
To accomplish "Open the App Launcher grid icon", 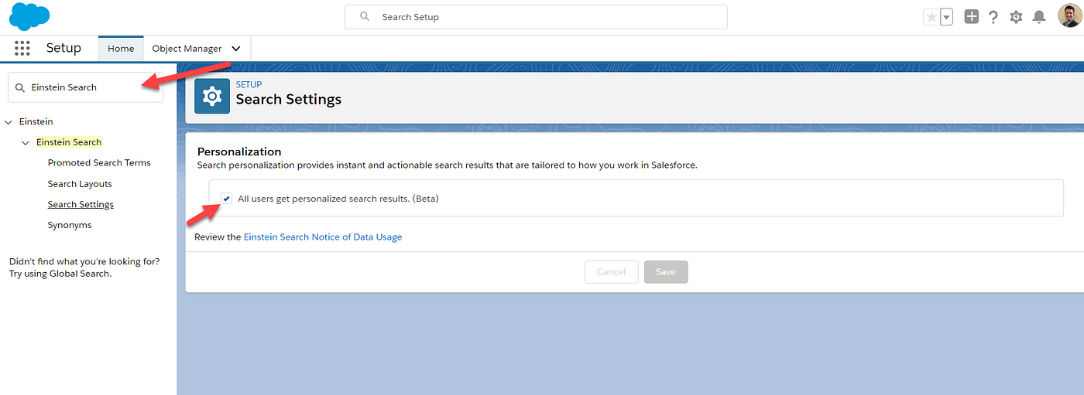I will [22, 48].
